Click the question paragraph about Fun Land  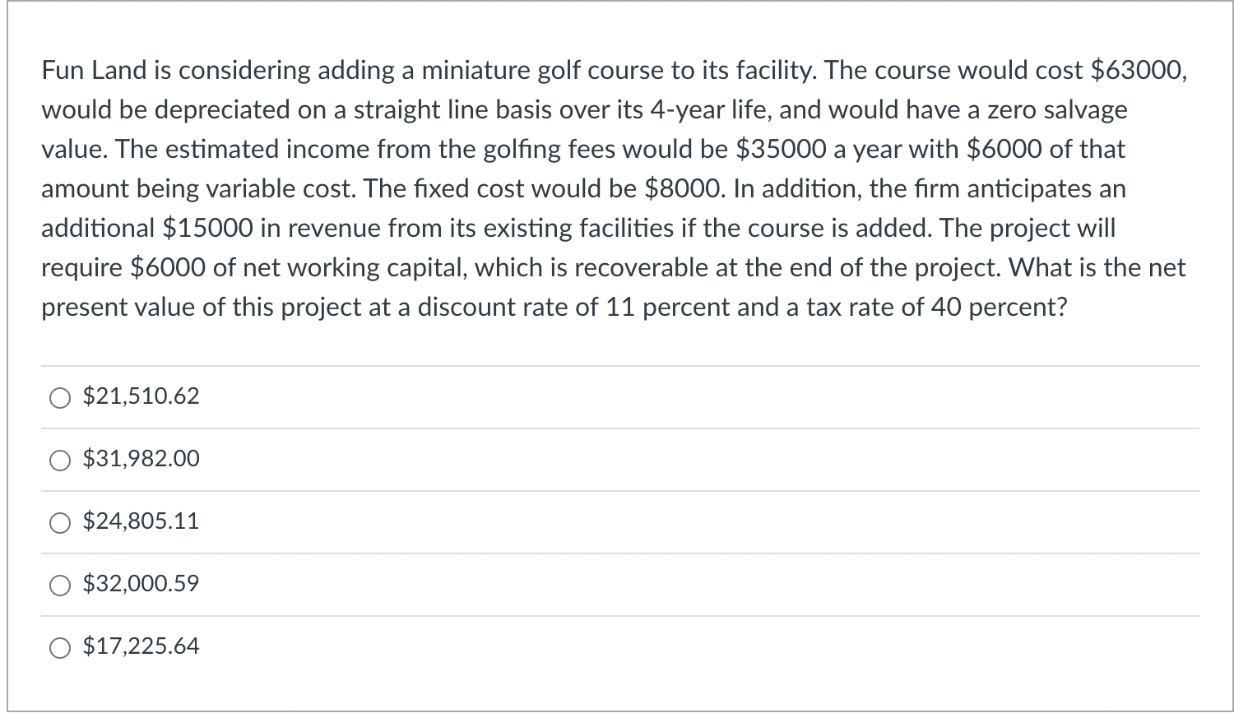[613, 189]
